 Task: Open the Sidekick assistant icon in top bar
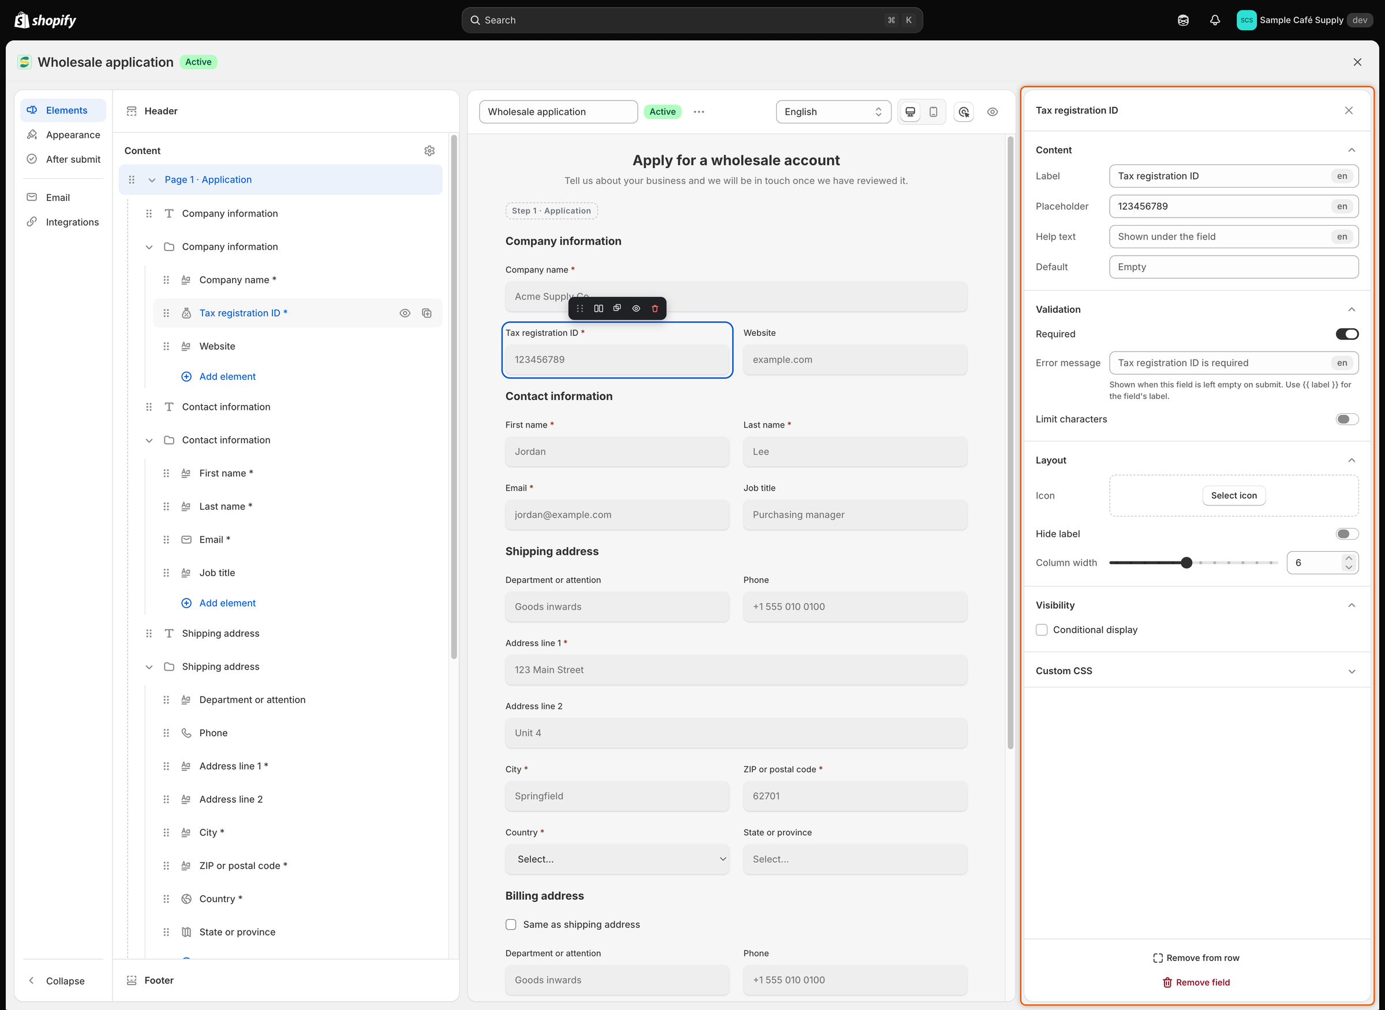tap(1183, 20)
